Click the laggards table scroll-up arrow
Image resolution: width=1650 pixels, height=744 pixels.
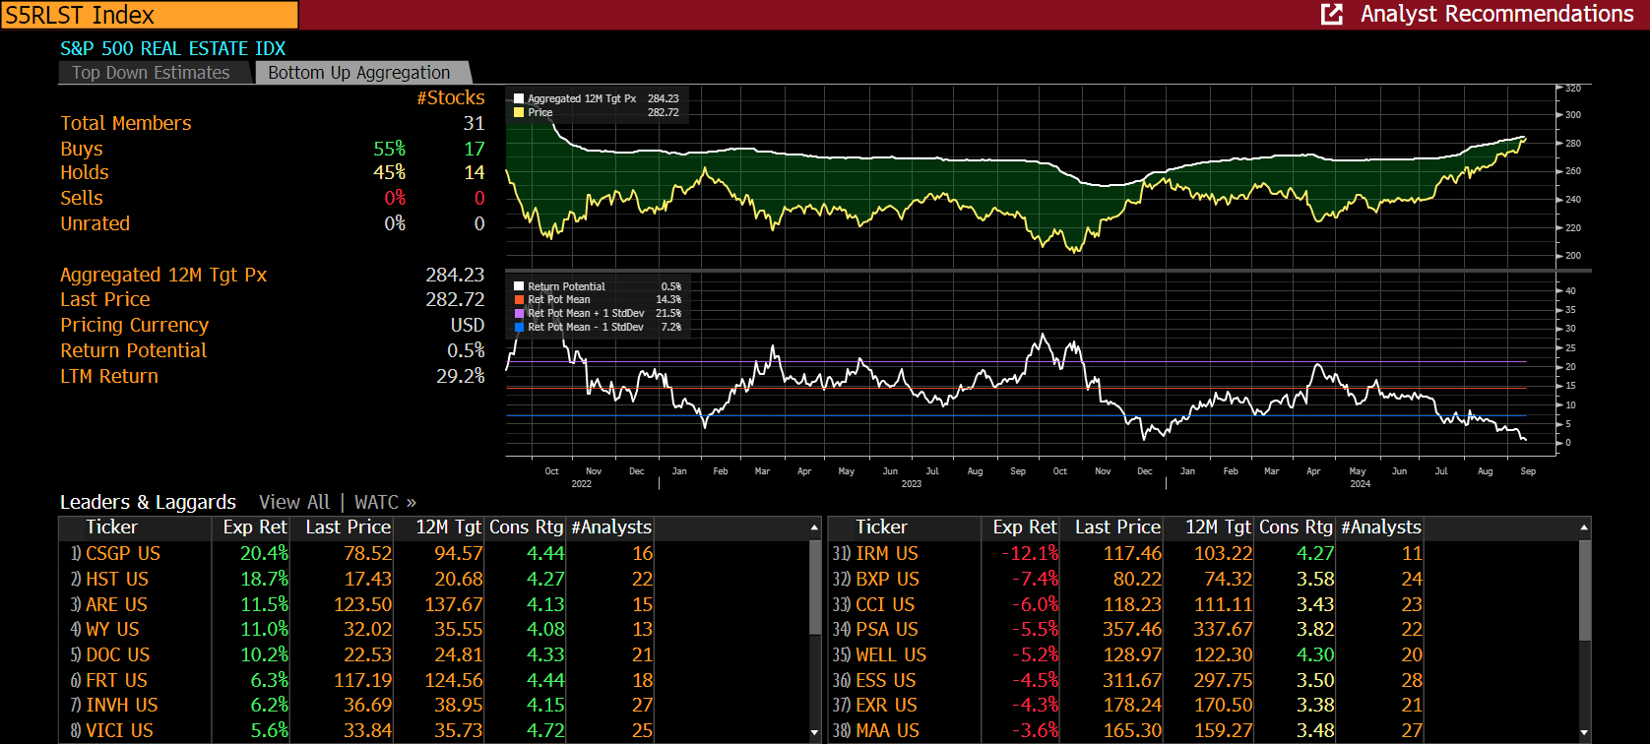tap(1584, 528)
